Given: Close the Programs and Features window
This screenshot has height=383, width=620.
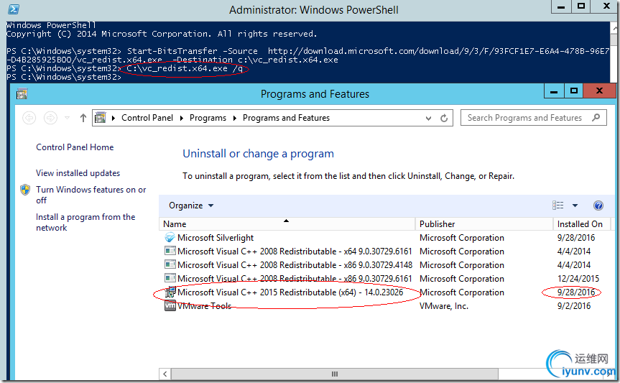Looking at the screenshot, I should [599, 91].
